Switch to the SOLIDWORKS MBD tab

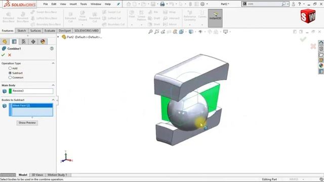[87, 31]
